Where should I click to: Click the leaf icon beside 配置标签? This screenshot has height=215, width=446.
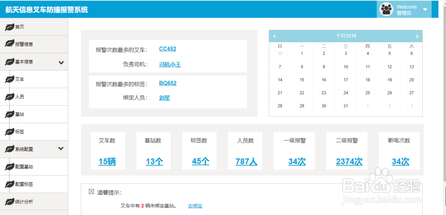click(x=10, y=184)
